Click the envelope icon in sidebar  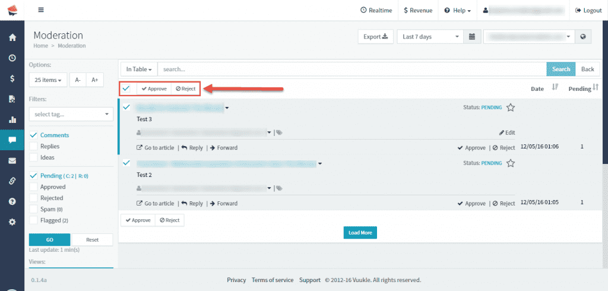12,160
